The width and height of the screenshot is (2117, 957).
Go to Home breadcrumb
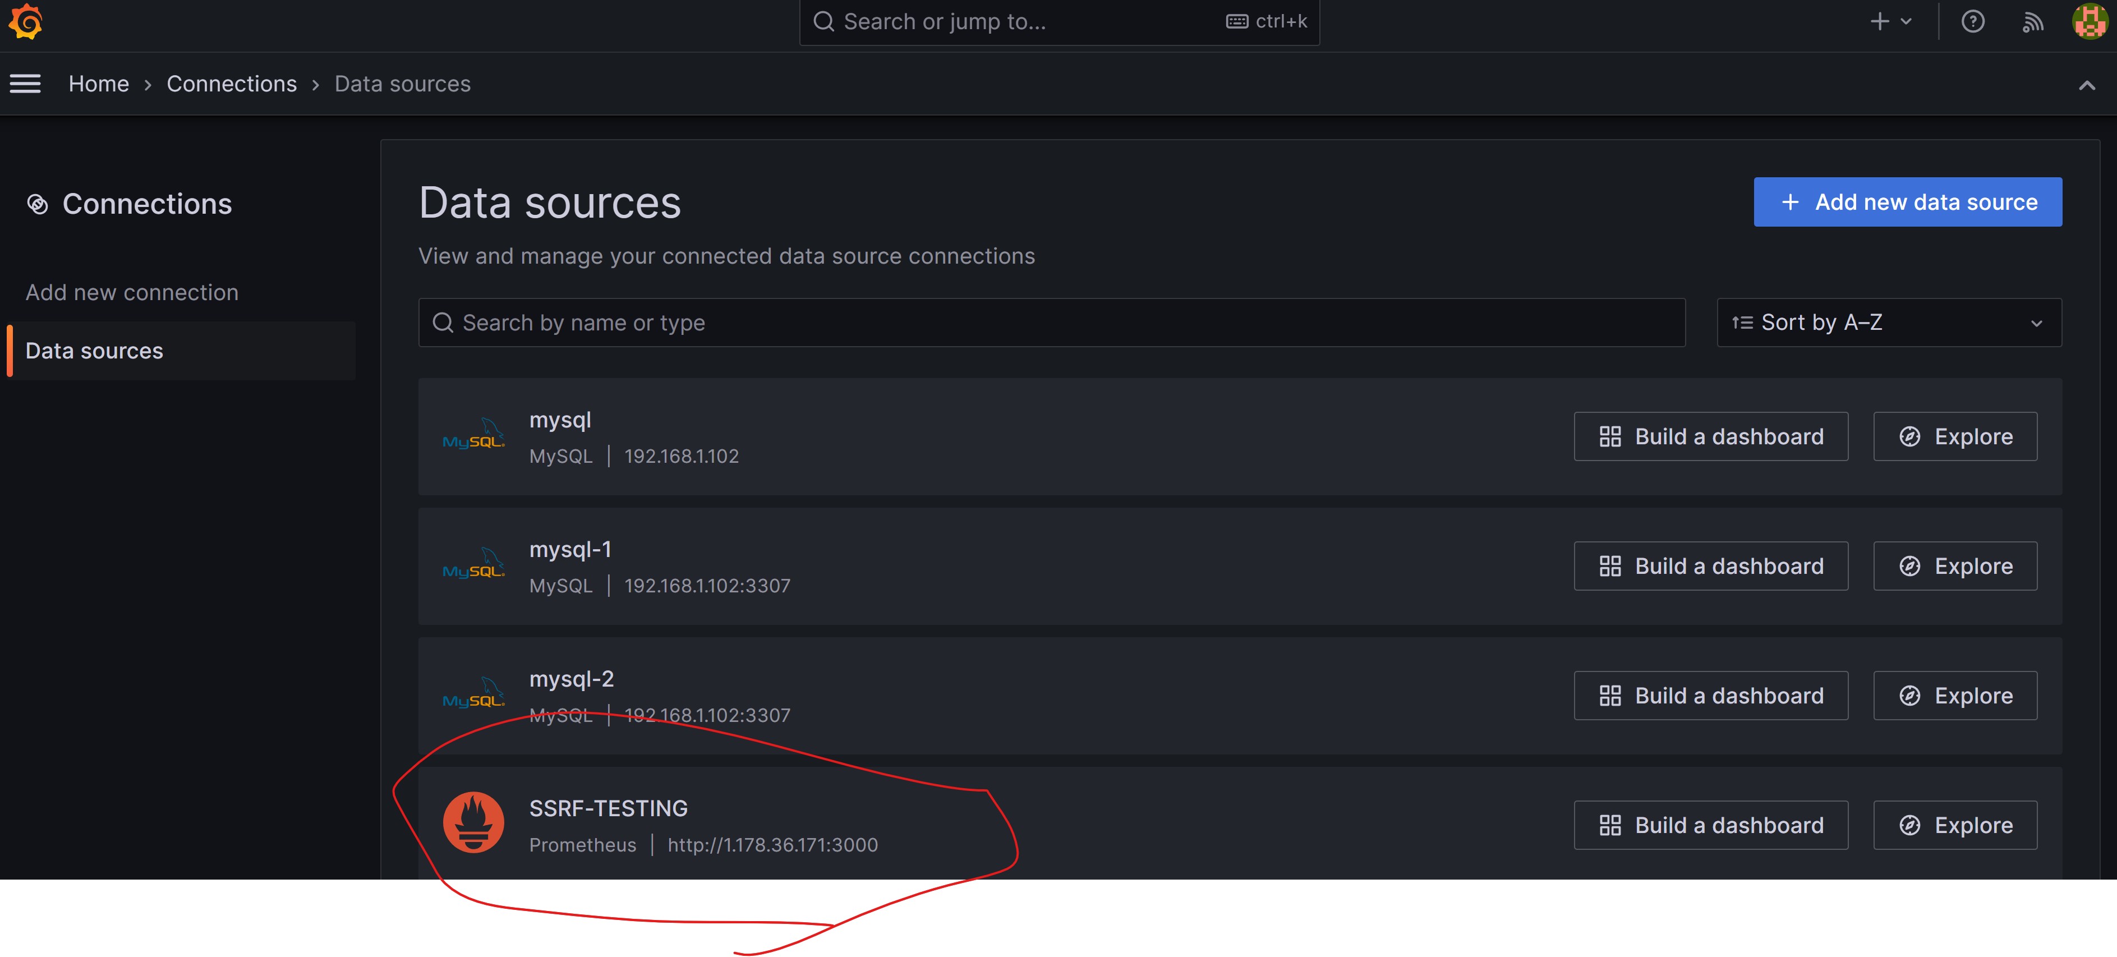coord(99,84)
